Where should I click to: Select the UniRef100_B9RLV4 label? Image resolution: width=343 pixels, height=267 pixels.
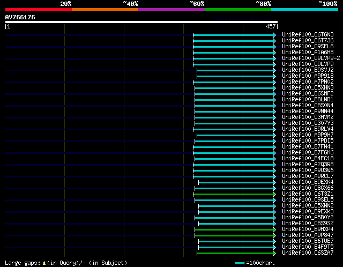pos(308,129)
